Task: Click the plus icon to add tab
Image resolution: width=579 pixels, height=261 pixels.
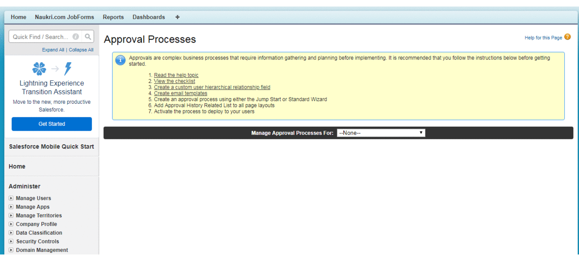Action: 177,17
